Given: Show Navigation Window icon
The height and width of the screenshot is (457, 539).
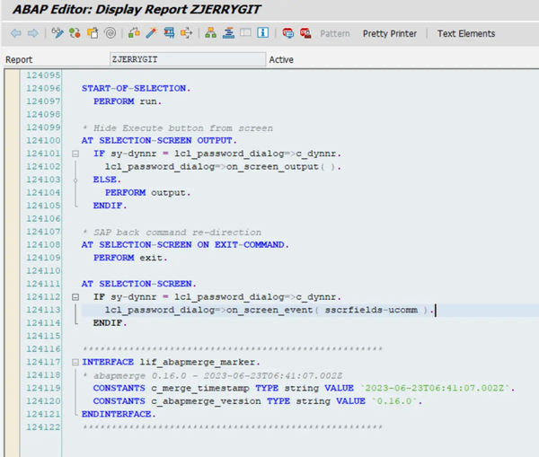Looking at the screenshot, I should point(228,33).
